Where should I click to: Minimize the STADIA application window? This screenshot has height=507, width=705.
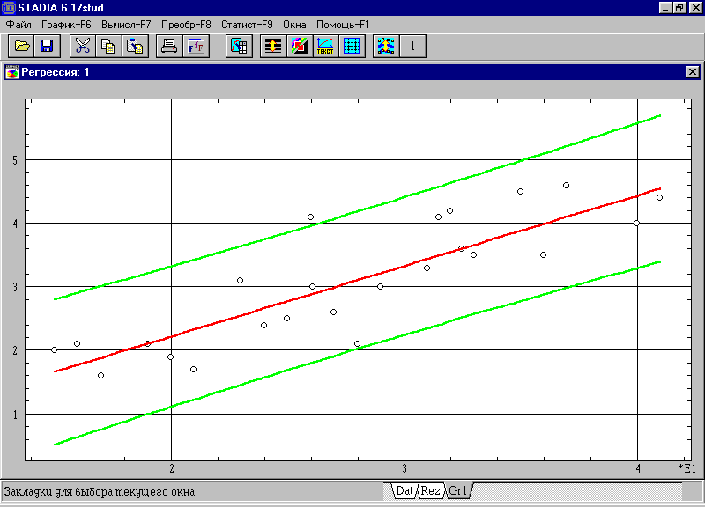[665, 8]
